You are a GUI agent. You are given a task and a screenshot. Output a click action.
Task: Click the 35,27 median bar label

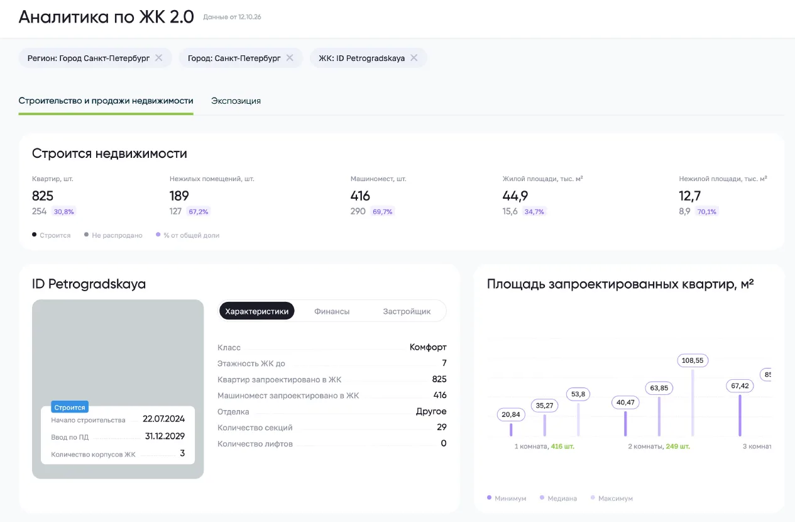tap(545, 406)
